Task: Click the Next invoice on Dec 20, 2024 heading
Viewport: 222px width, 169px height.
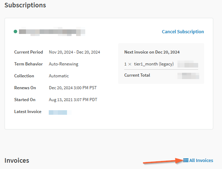Action: click(152, 52)
